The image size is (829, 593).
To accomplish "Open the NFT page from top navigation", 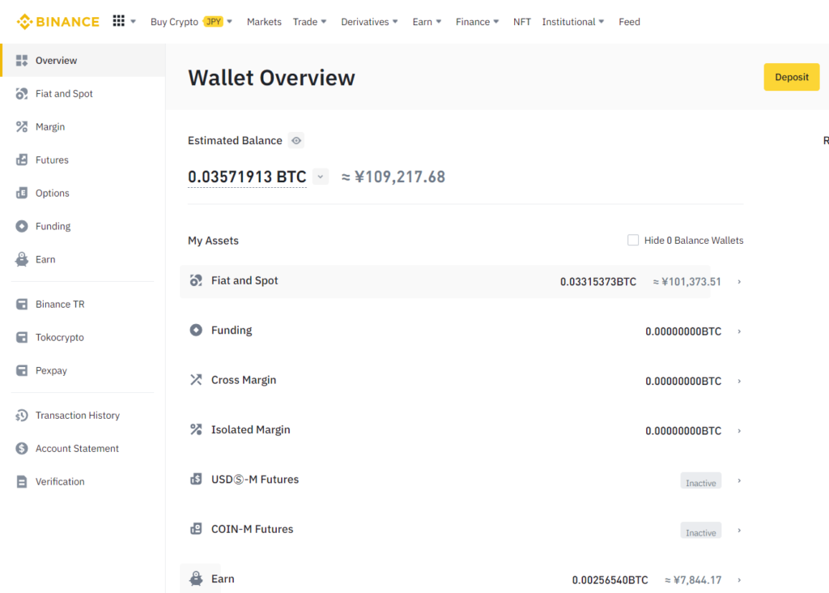I will [522, 22].
